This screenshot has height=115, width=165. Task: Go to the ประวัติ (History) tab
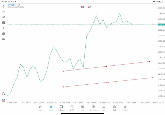coord(72,108)
